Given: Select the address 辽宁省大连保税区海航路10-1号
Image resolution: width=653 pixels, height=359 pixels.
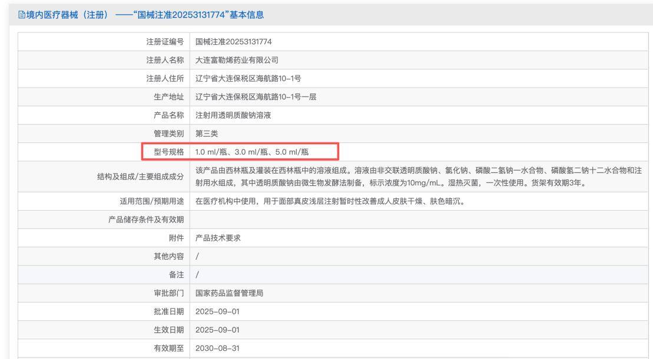Looking at the screenshot, I should tap(248, 78).
